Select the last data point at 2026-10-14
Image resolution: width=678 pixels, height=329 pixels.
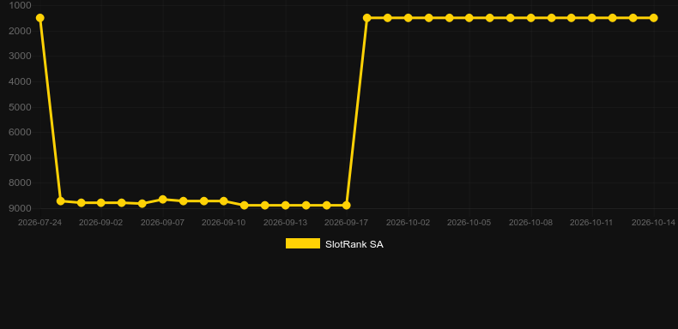pos(653,18)
